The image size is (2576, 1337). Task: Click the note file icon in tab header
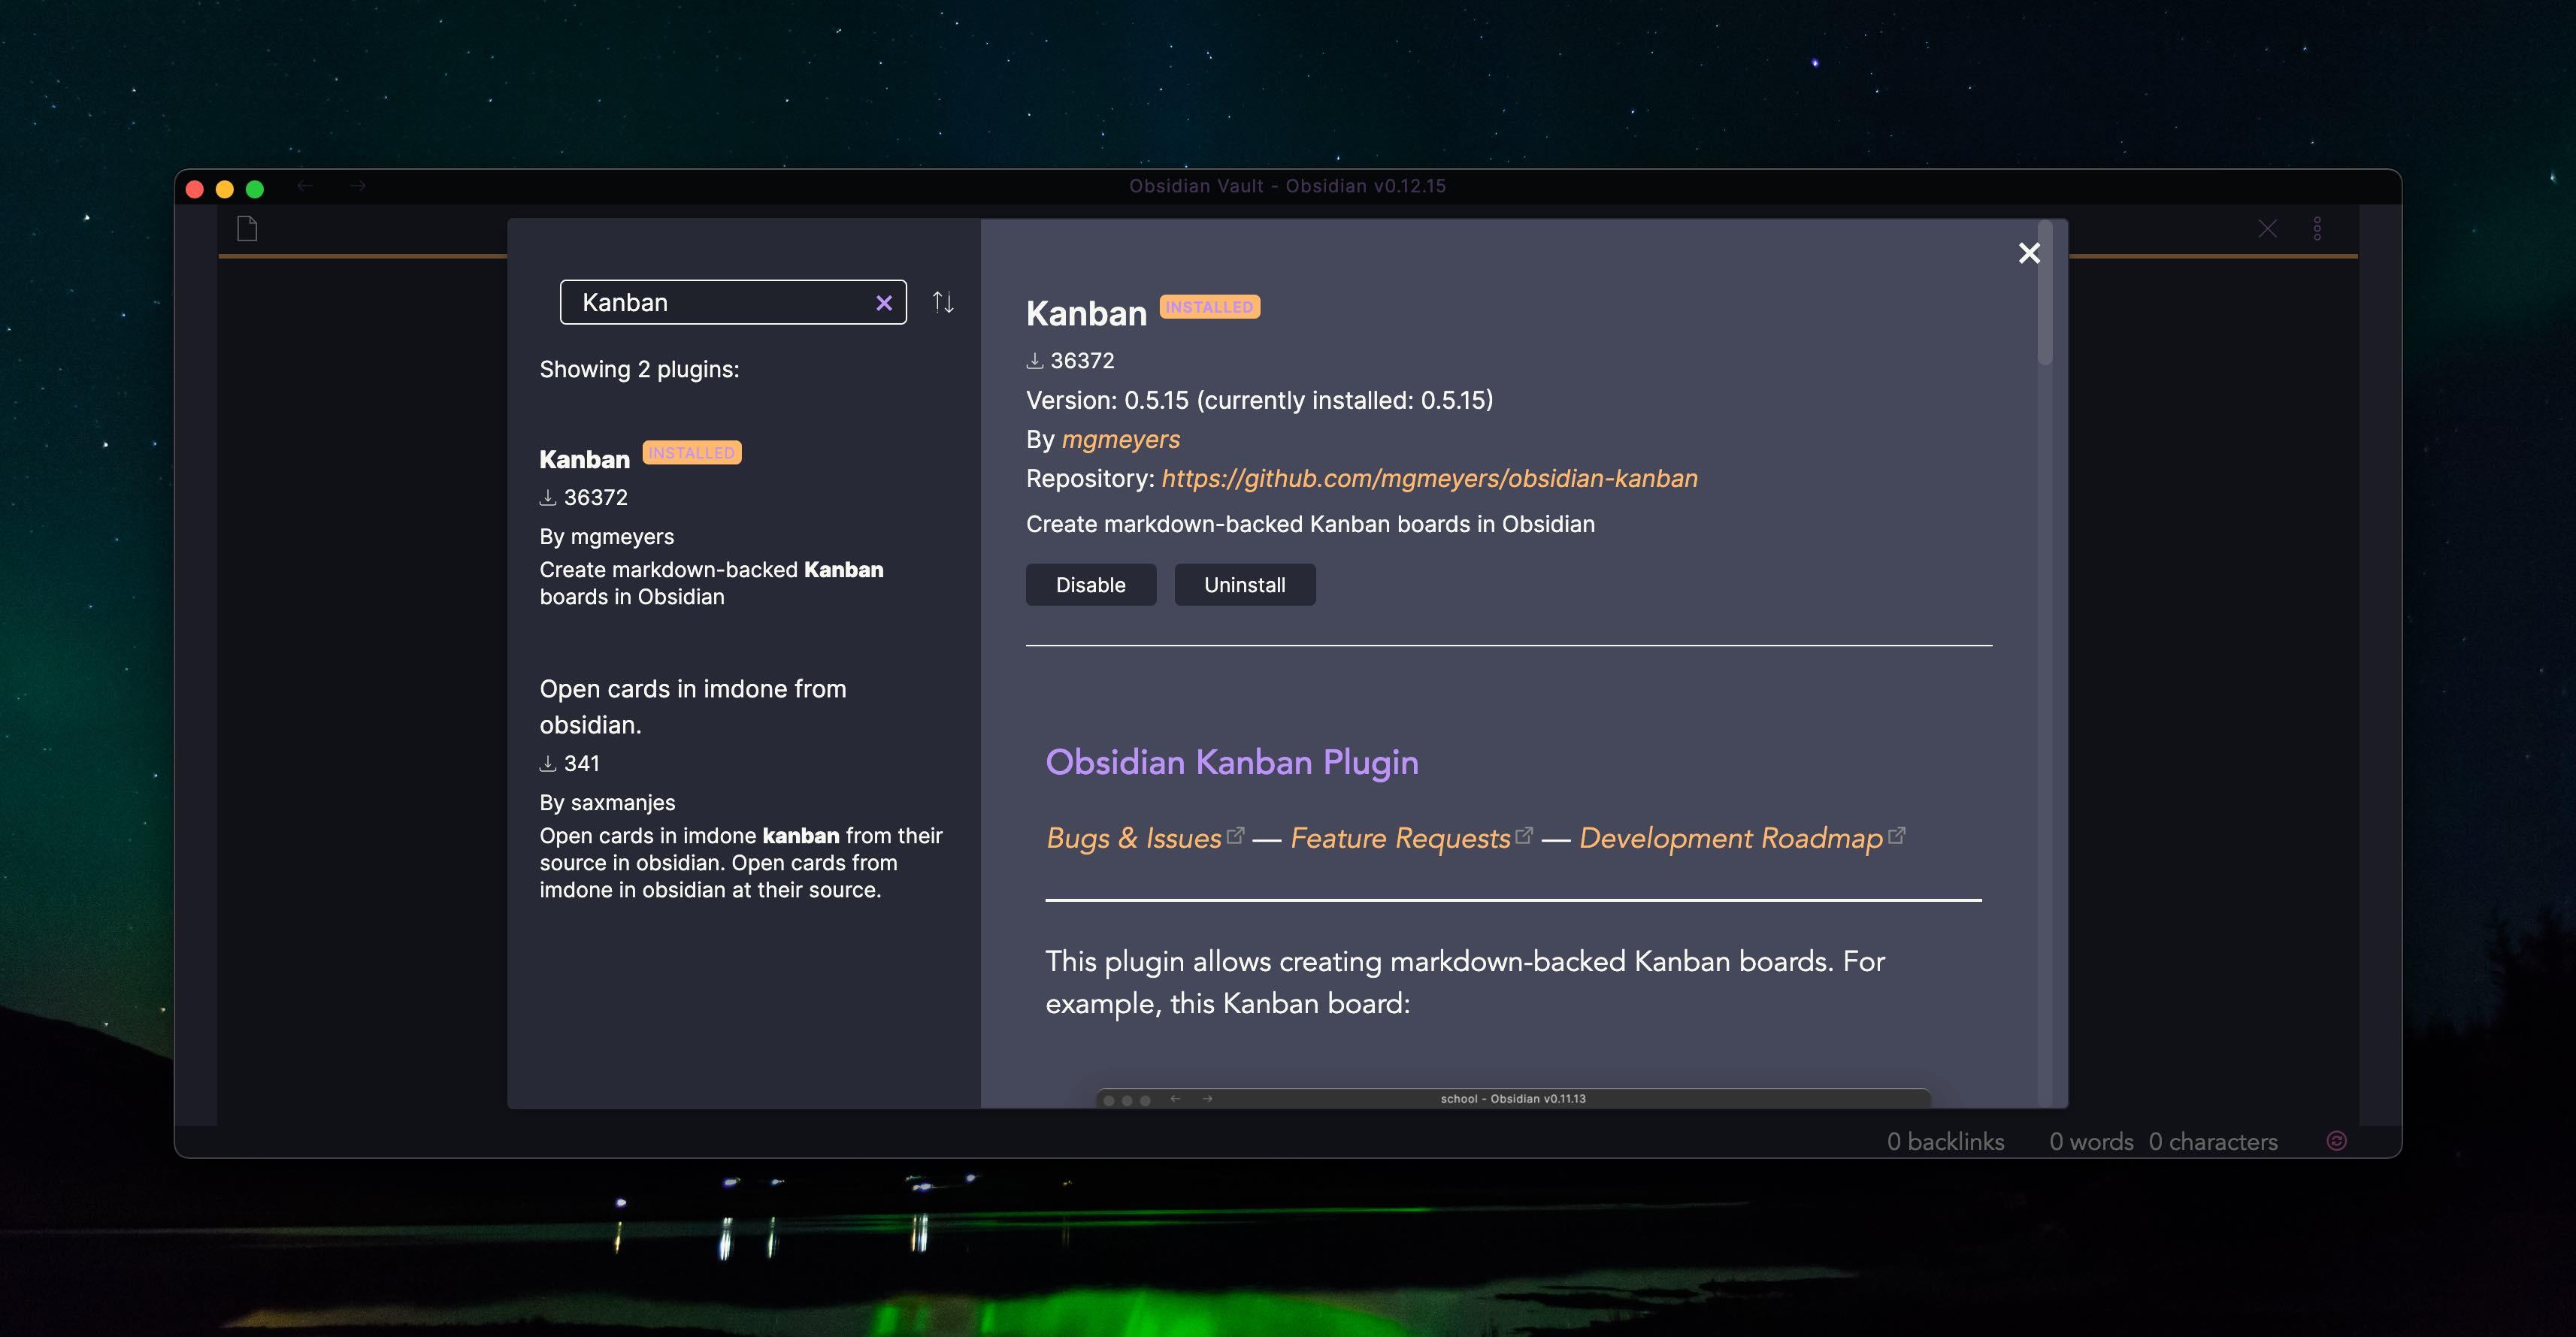[247, 229]
